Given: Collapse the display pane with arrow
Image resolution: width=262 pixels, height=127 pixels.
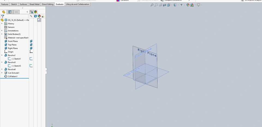Looking at the screenshot, I should pyautogui.click(x=27, y=12).
